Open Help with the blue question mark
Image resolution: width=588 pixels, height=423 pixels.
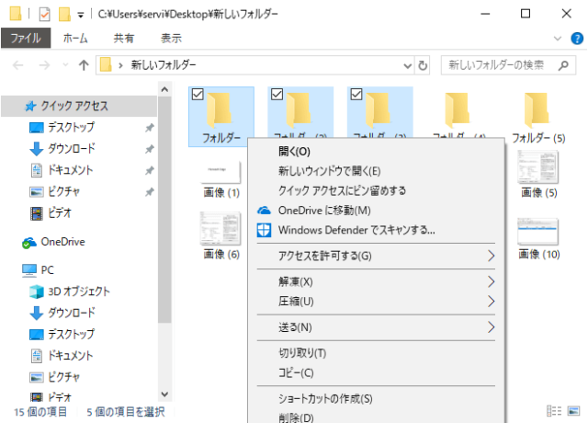pyautogui.click(x=577, y=39)
